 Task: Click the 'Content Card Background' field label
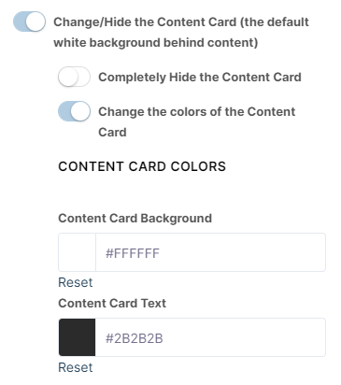point(135,219)
